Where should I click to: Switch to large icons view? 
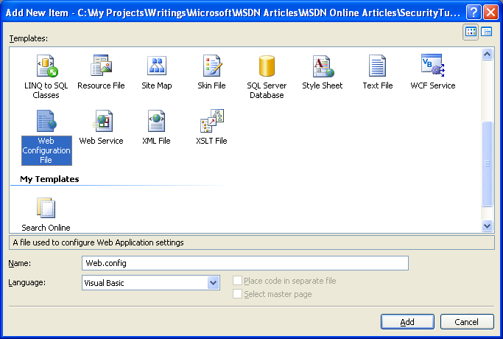[x=471, y=32]
